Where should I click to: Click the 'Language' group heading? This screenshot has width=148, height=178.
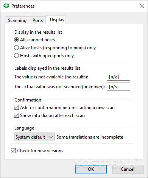click(x=24, y=128)
